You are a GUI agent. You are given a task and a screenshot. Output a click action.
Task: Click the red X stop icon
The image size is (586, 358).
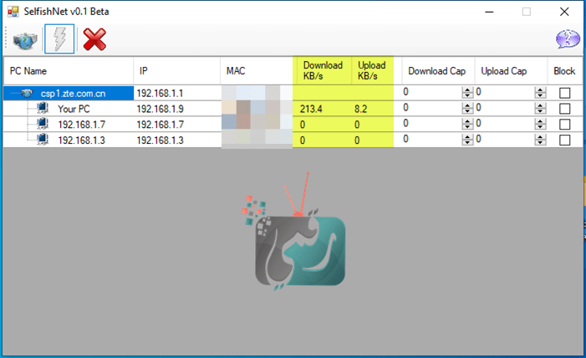[x=94, y=39]
